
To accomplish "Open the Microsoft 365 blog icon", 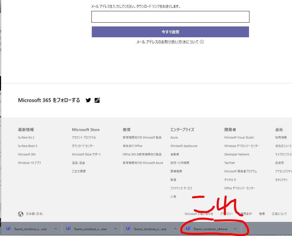I will click(97, 100).
